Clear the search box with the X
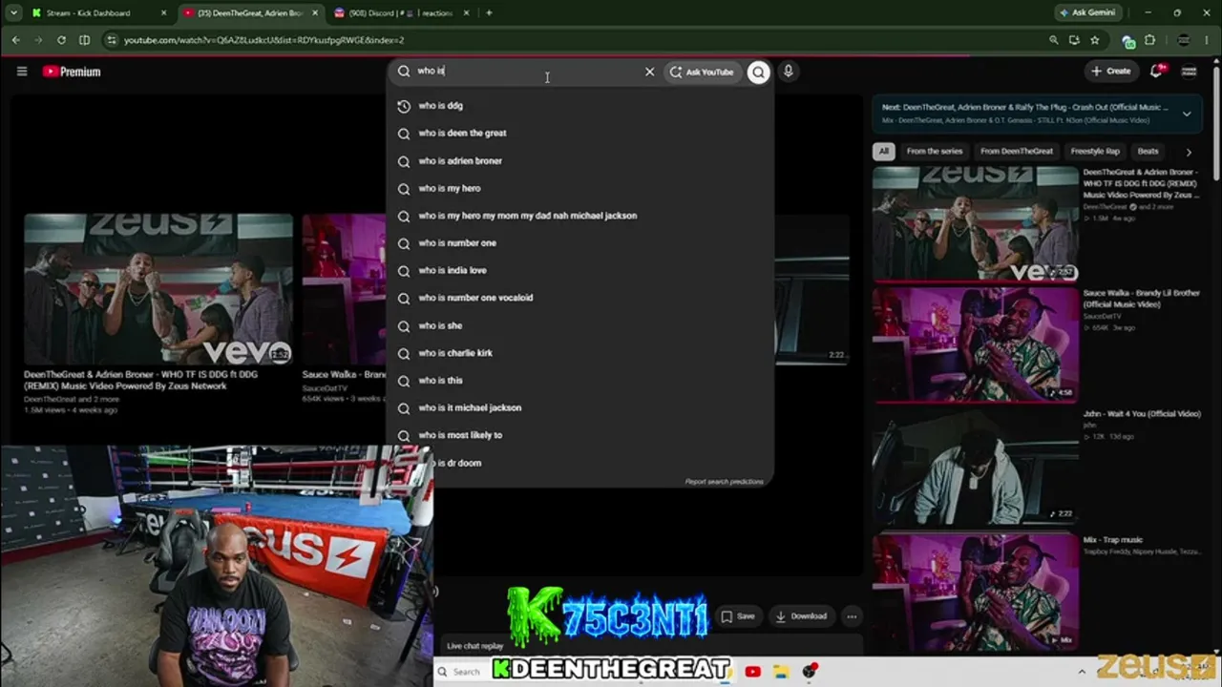This screenshot has height=687, width=1222. (650, 72)
